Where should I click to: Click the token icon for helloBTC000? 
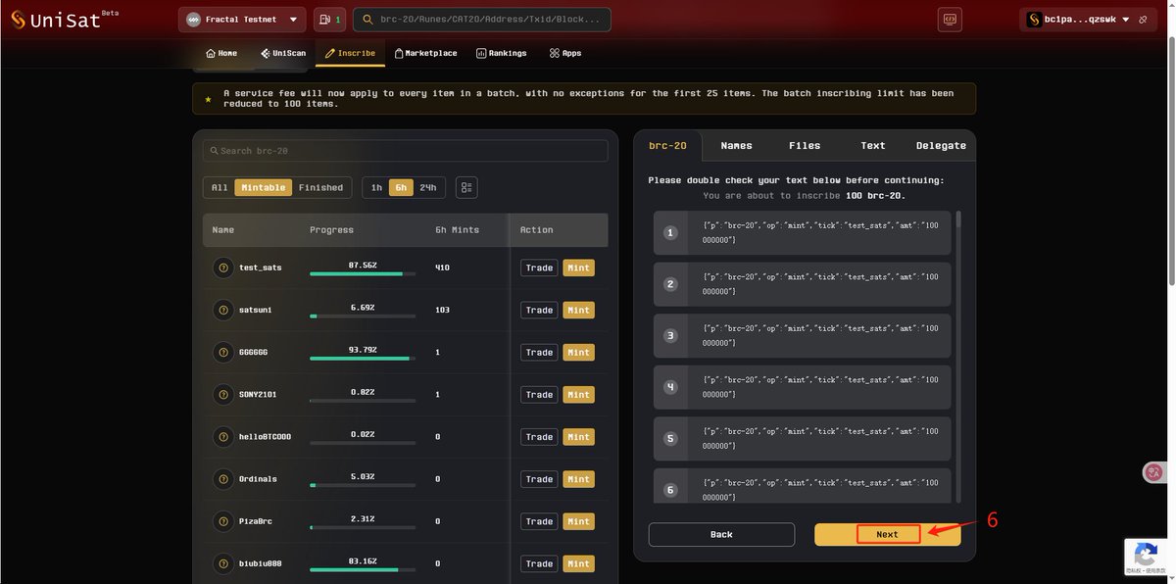tap(222, 437)
